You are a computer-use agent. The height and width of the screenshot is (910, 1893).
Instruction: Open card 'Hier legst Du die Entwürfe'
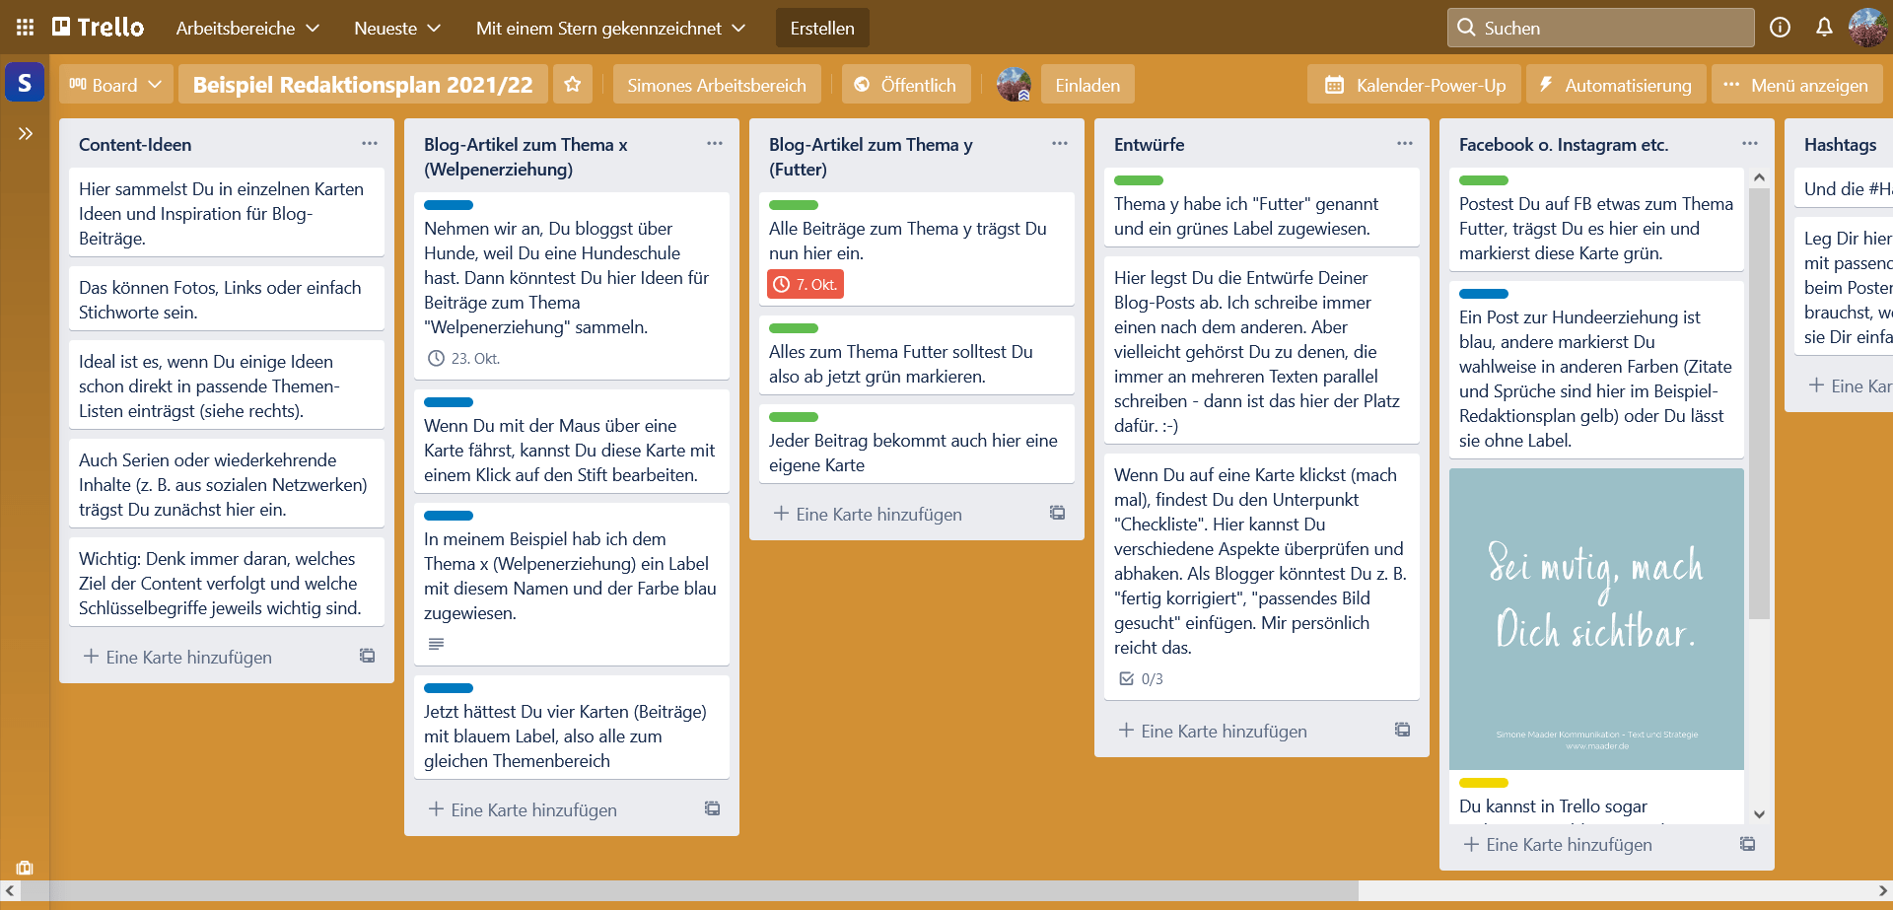pos(1262,350)
